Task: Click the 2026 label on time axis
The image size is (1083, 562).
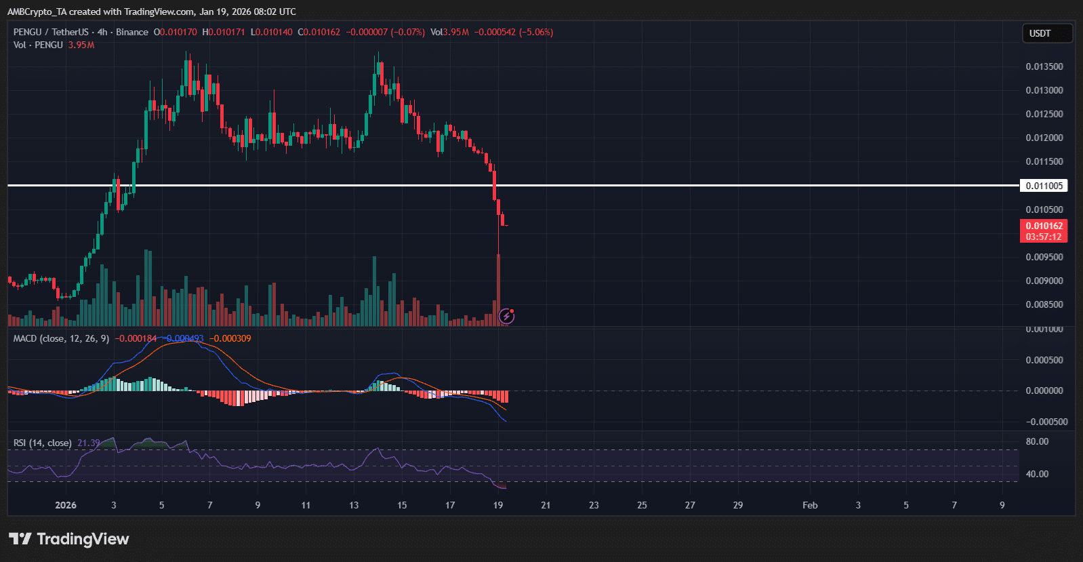Action: point(66,505)
